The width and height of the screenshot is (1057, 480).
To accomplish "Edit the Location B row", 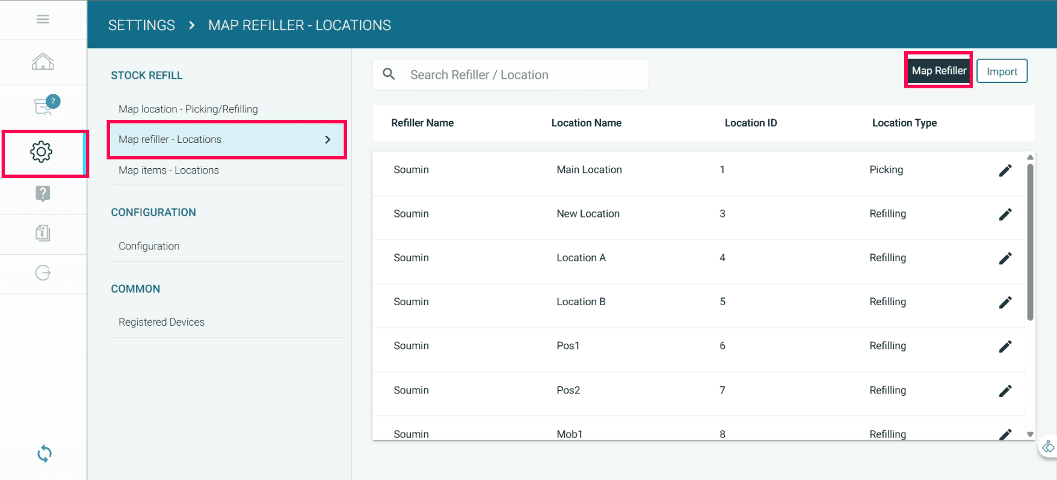I will click(x=1005, y=302).
